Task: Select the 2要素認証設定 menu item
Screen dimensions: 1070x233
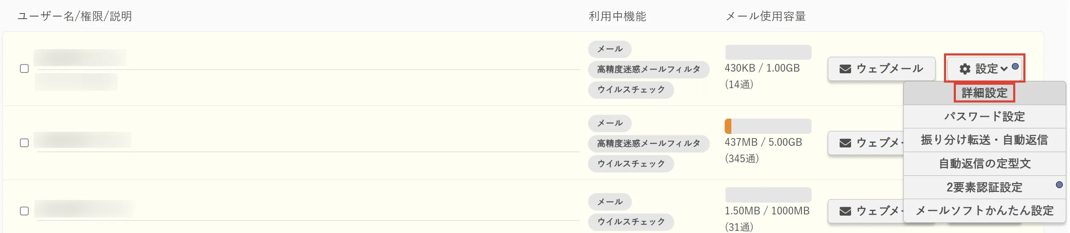Action: click(x=984, y=187)
